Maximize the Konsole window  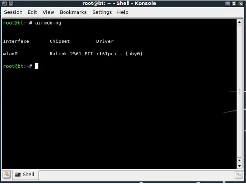click(x=234, y=4)
